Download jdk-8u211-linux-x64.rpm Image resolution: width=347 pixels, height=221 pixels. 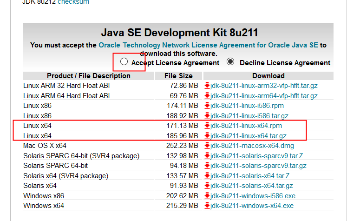pyautogui.click(x=246, y=126)
